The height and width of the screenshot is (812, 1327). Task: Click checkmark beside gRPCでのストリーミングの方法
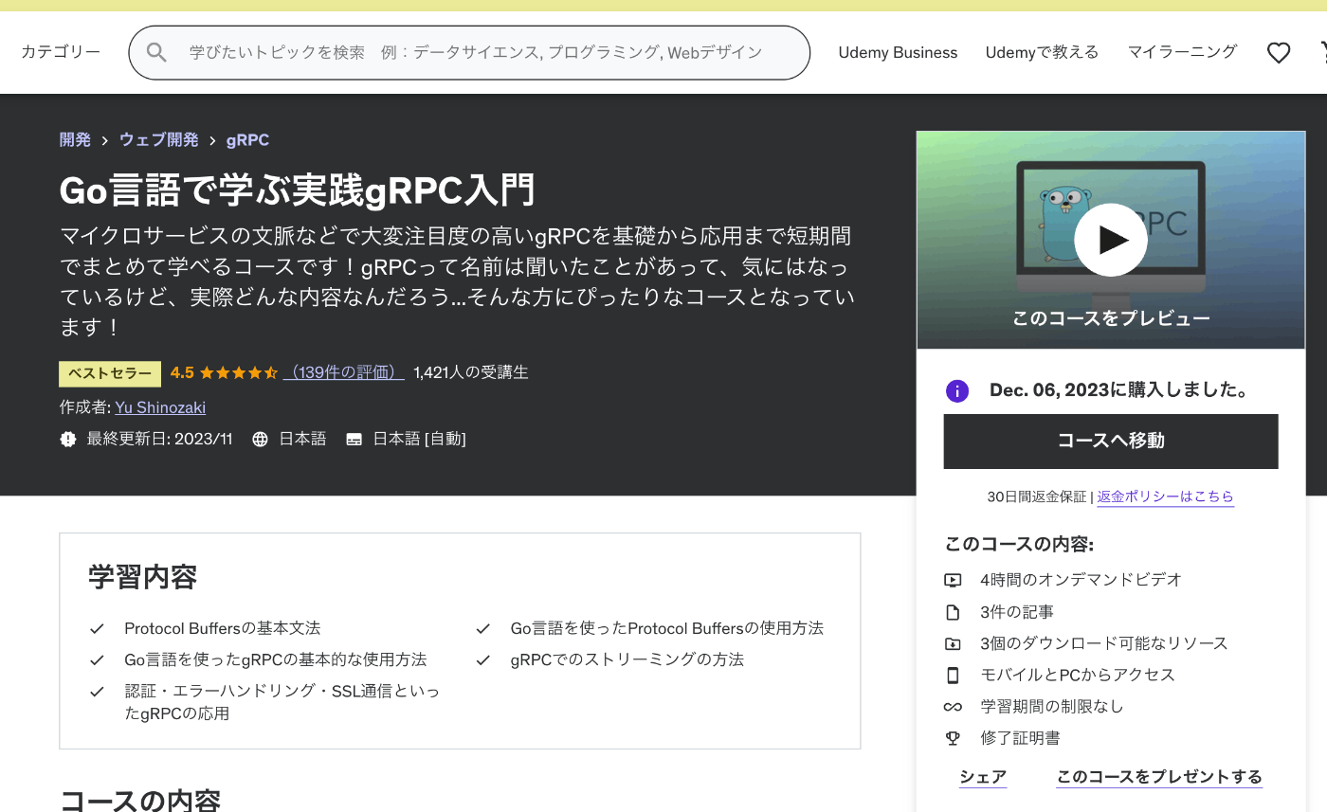483,659
